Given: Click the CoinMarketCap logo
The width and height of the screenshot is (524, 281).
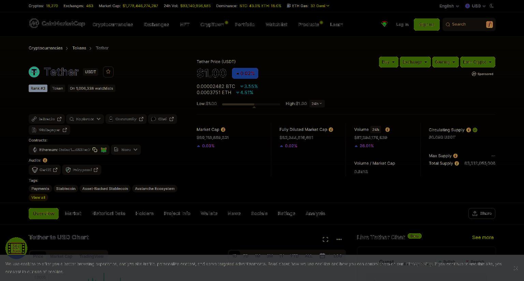Looking at the screenshot, I should (x=57, y=24).
